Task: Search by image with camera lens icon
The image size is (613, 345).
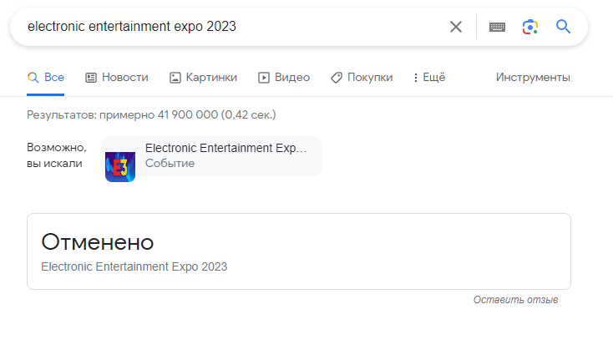Action: (x=530, y=27)
